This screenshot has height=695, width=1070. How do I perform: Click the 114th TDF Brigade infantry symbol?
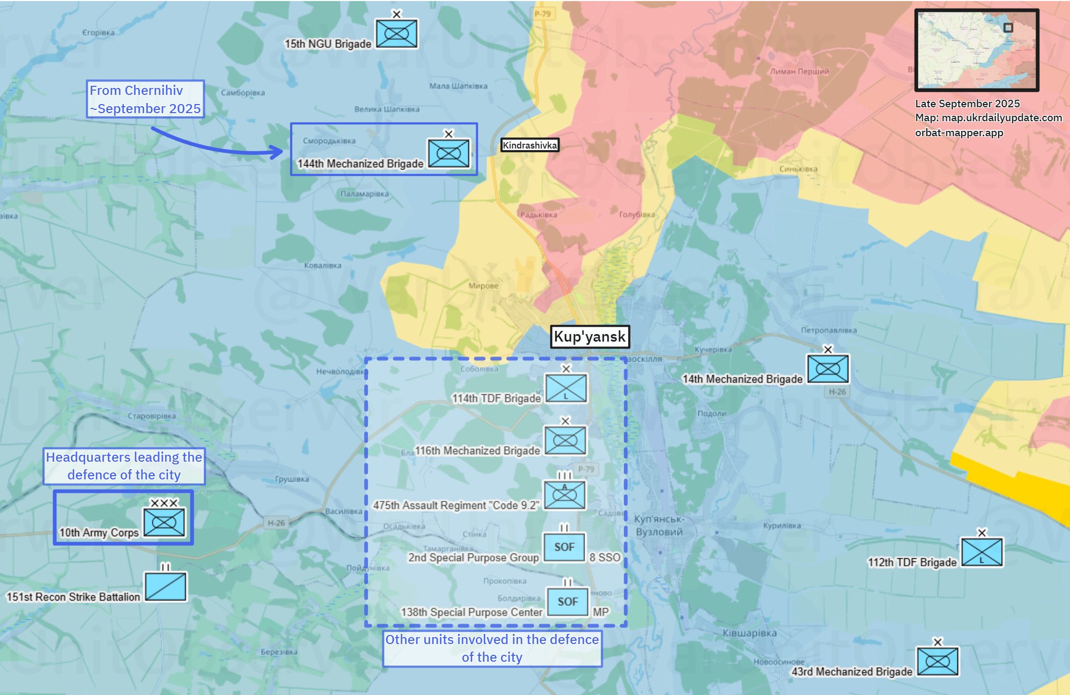click(566, 388)
